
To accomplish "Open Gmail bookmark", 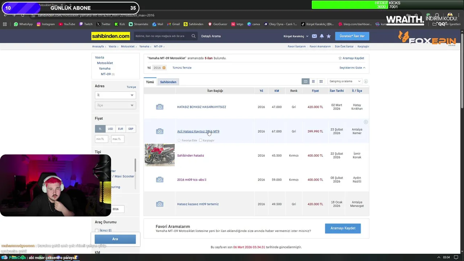I will click(x=173, y=24).
